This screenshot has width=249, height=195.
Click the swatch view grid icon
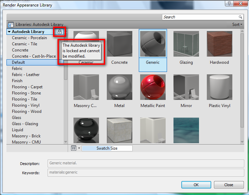coord(73,148)
